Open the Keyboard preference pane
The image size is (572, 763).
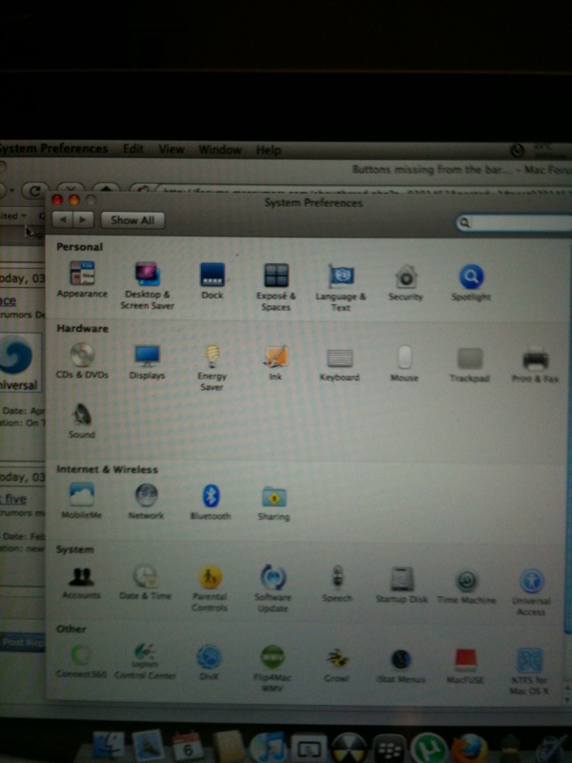[x=339, y=364]
